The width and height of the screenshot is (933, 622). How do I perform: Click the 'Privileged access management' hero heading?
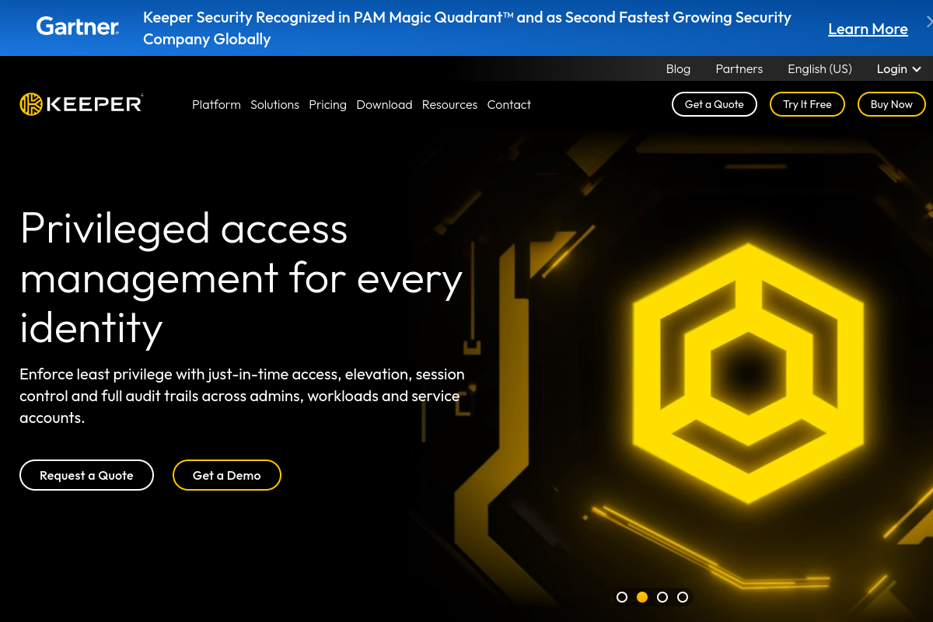pos(241,278)
